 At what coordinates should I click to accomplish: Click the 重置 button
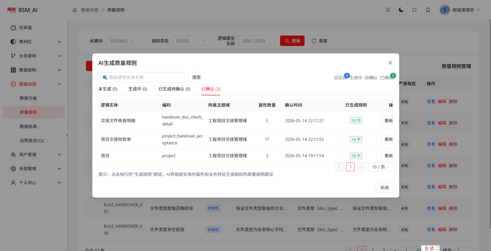click(x=319, y=41)
